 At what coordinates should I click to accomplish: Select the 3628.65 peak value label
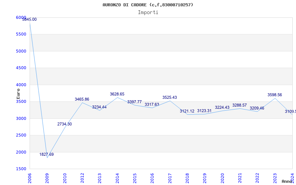[x=117, y=94]
